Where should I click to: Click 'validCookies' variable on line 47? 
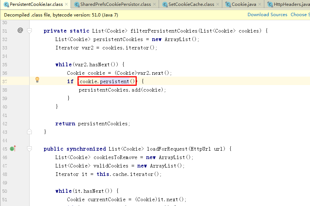(x=111, y=166)
